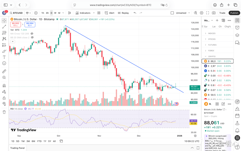Lock all drawing tools
Image resolution: width=241 pixels, height=151 pixels.
point(4,98)
